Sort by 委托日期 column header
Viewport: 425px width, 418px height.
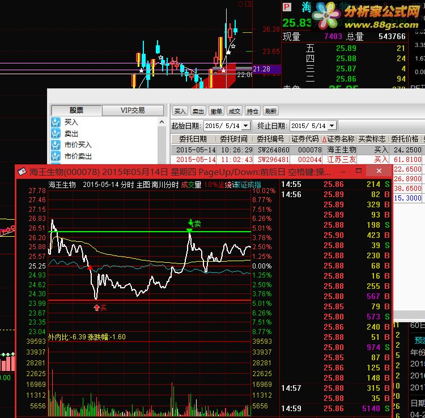pos(193,139)
